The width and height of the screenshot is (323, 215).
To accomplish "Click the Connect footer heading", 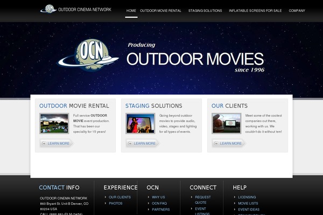I will tap(203, 188).
